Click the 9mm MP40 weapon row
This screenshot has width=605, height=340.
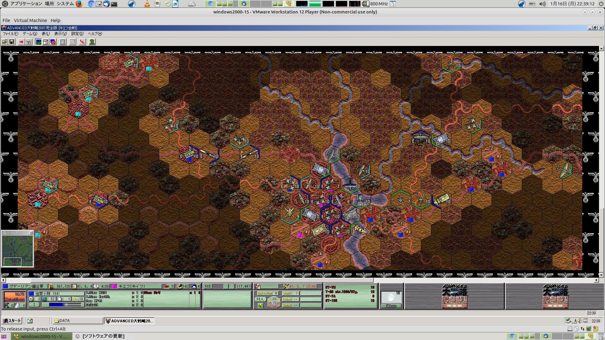pyautogui.click(x=114, y=301)
